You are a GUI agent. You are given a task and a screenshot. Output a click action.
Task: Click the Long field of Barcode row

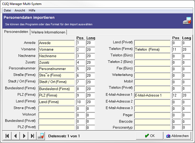click(186, 121)
